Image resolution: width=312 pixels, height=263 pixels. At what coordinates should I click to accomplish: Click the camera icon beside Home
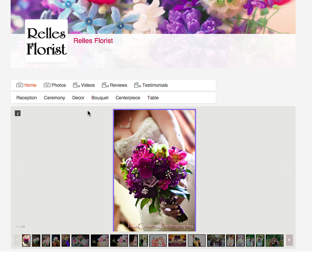(x=20, y=85)
